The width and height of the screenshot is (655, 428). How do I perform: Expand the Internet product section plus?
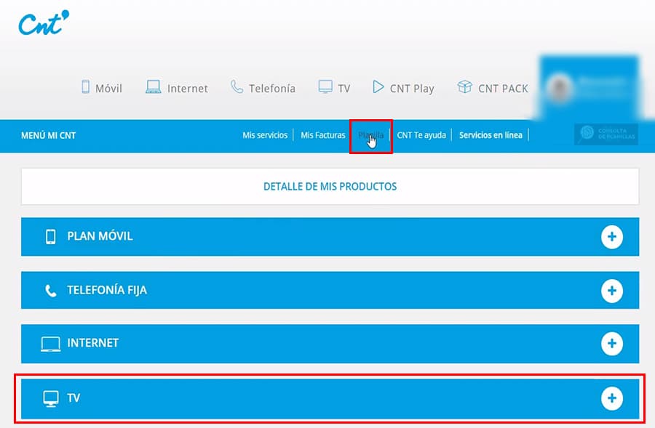[612, 344]
